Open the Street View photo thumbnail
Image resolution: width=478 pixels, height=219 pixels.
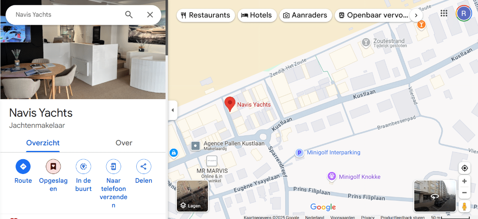(435, 196)
